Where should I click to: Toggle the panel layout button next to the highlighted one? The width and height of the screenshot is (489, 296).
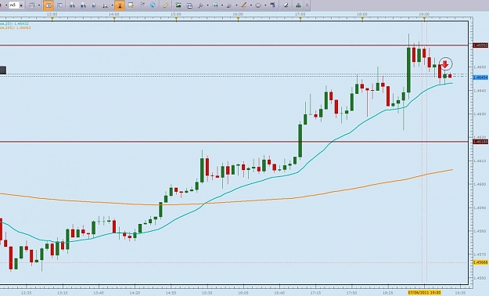pyautogui.click(x=59, y=5)
